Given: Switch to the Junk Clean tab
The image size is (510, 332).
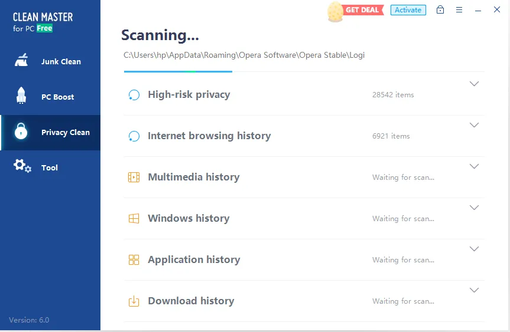Looking at the screenshot, I should click(x=50, y=61).
